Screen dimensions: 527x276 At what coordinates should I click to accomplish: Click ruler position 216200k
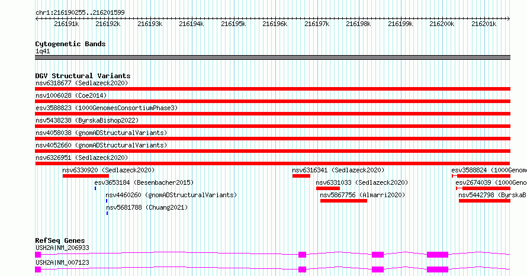(x=442, y=24)
